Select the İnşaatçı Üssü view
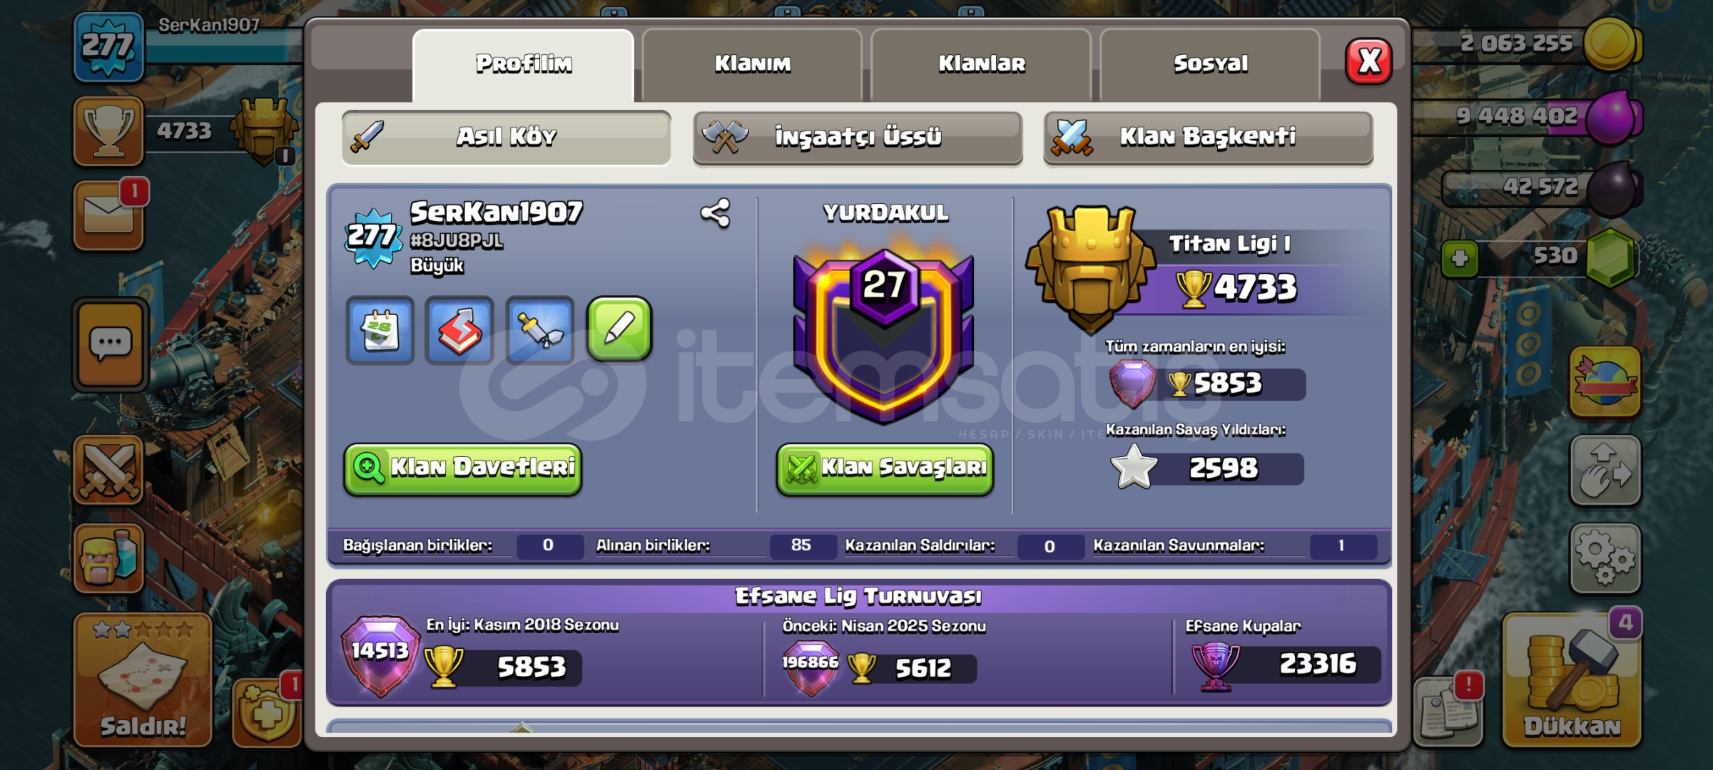1713x770 pixels. click(858, 137)
